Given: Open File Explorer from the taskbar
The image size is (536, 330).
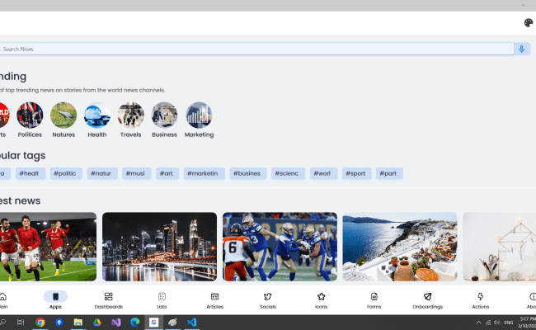Looking at the screenshot, I should click(x=78, y=322).
